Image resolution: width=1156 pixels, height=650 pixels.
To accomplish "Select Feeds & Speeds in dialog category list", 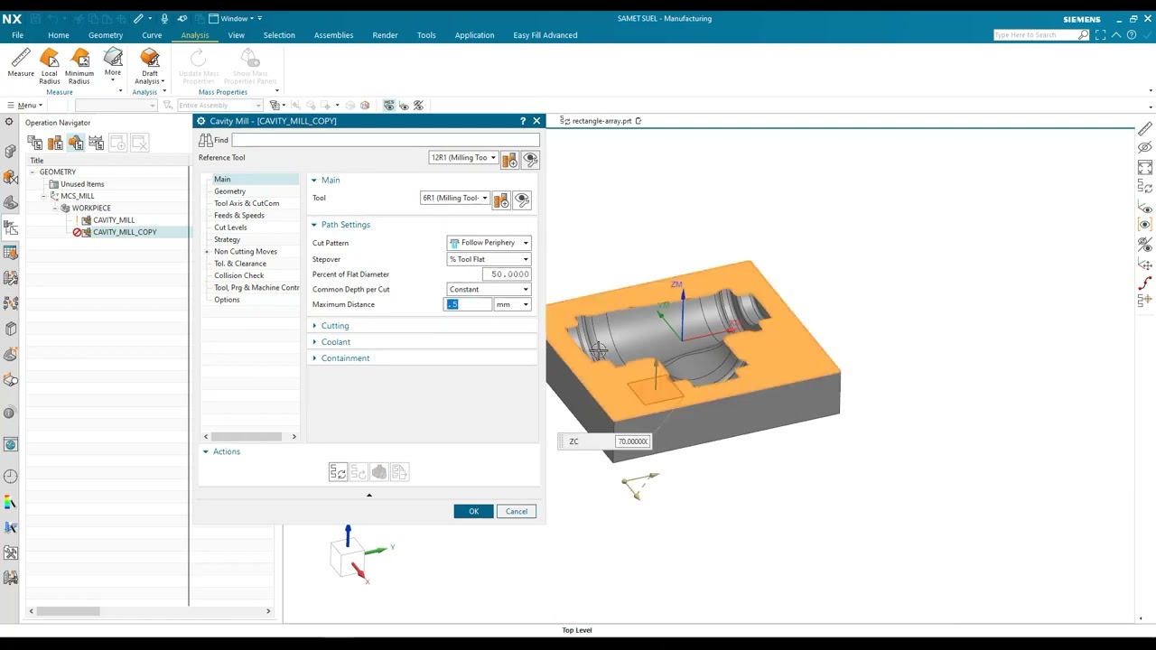I will (239, 216).
